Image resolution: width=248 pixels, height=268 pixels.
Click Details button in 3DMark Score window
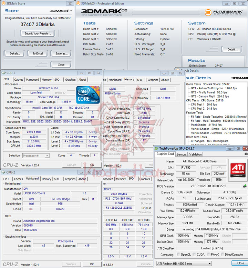(15, 53)
